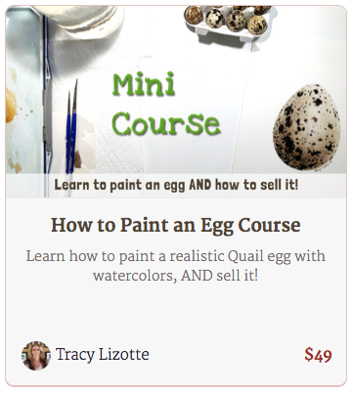
Task: Click the word 'Mini' in the green heading
Action: (144, 84)
